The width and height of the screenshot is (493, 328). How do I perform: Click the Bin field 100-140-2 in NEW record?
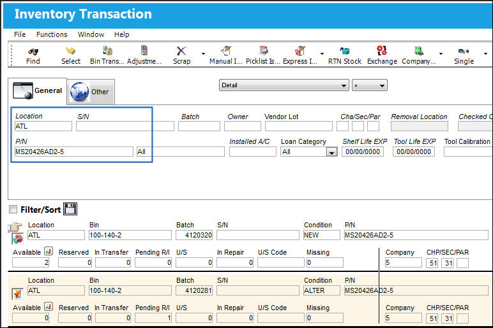(x=130, y=235)
